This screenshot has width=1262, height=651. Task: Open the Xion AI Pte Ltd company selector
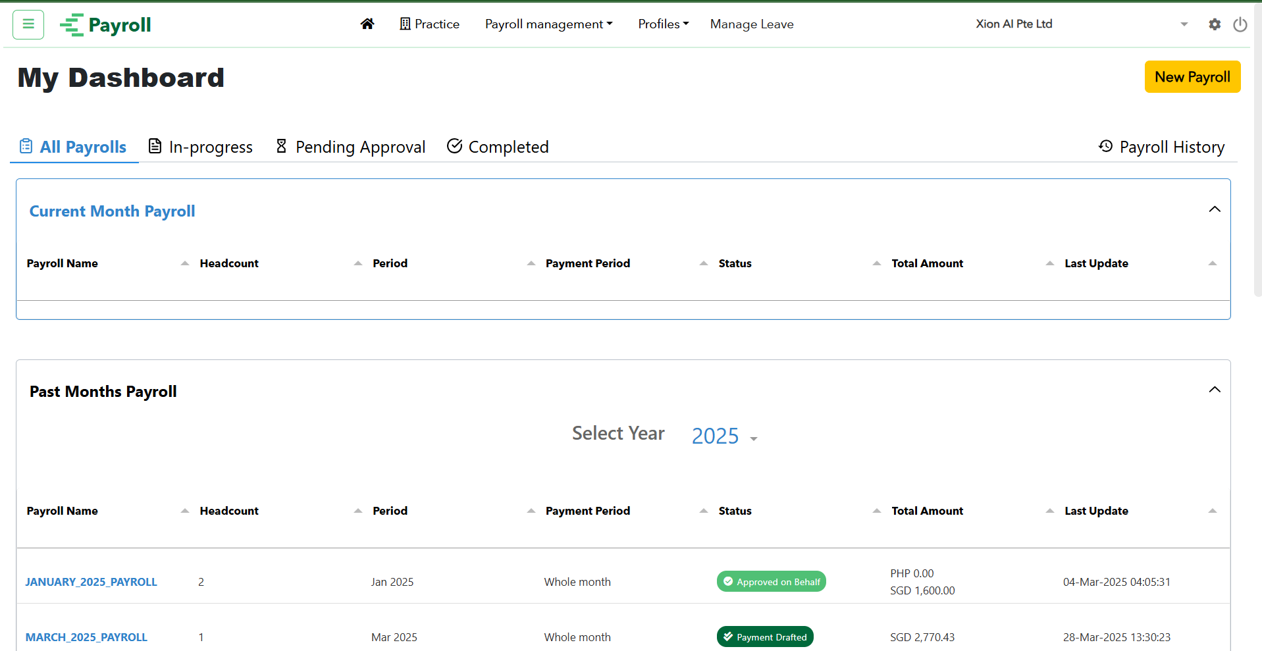tap(1081, 24)
